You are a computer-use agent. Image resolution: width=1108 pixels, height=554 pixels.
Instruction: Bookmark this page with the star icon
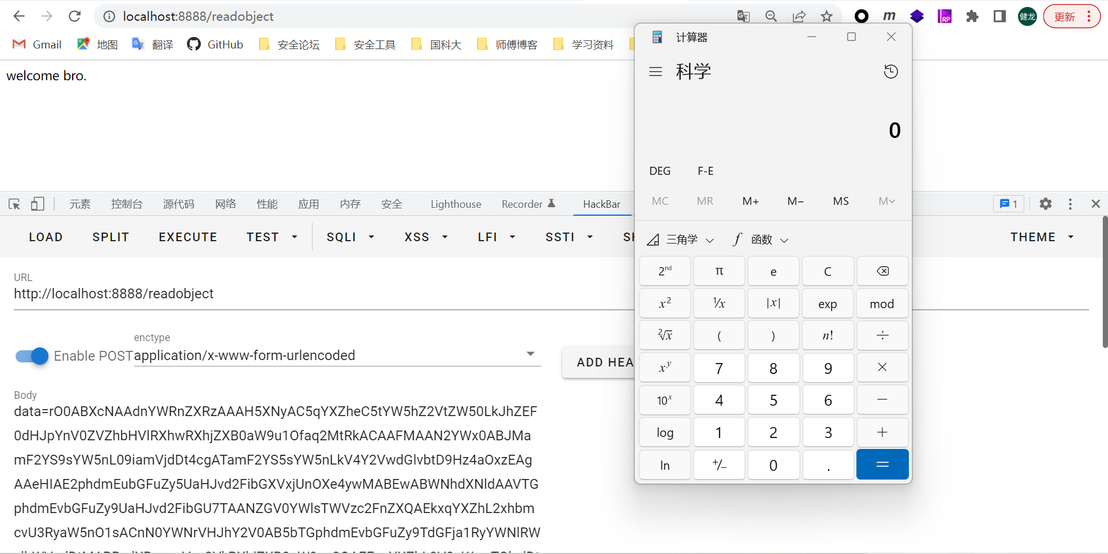[826, 16]
